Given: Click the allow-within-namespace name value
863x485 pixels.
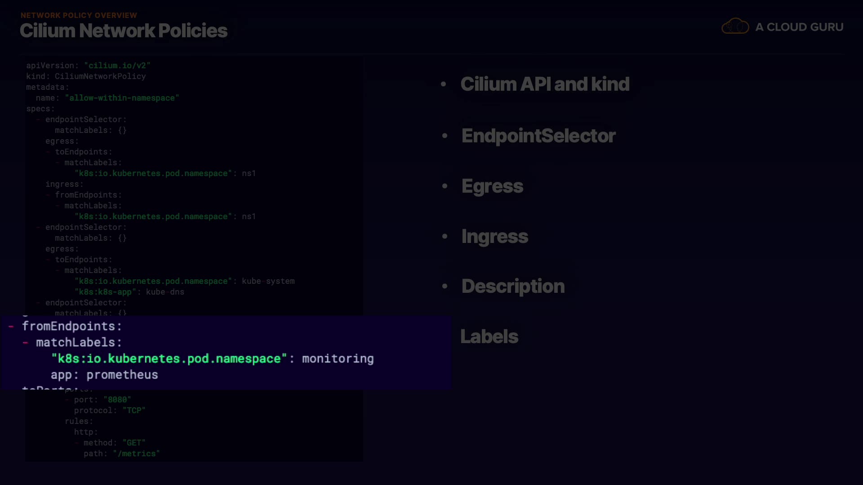Looking at the screenshot, I should tap(122, 98).
